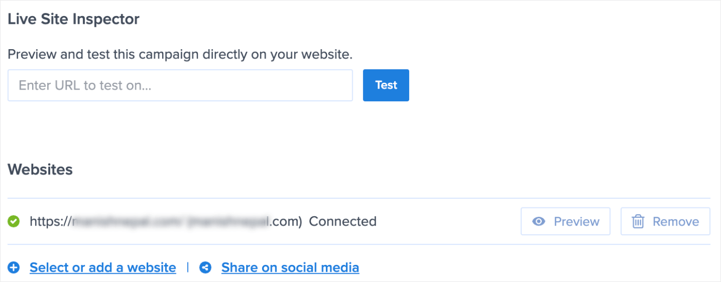Open Share on social media
Viewport: 721px width, 282px height.
290,267
